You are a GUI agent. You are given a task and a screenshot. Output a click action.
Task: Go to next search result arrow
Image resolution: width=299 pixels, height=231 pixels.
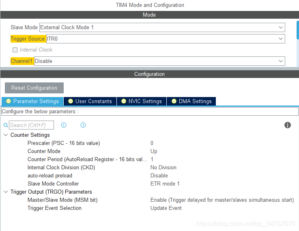pos(83,125)
